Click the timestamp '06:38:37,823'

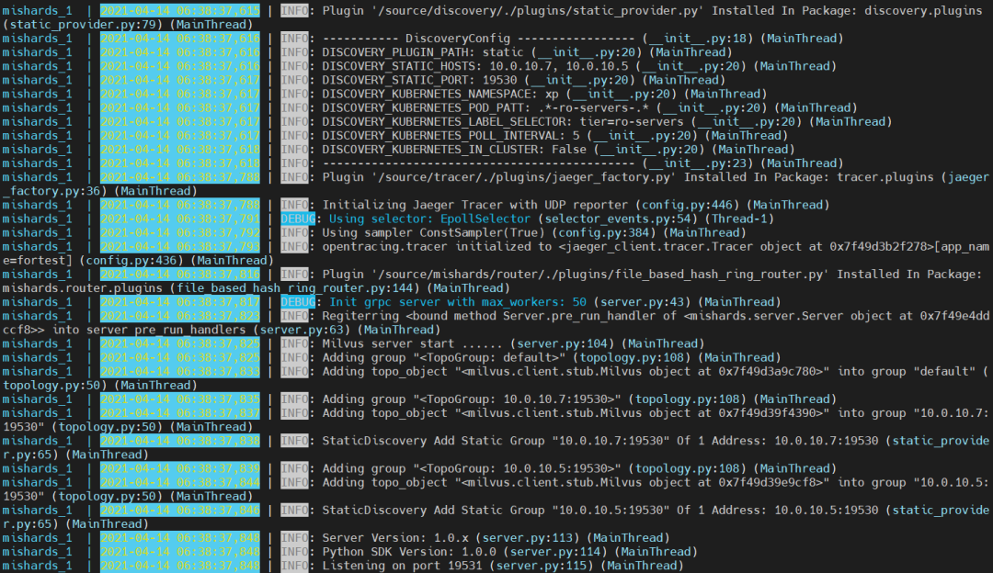(x=218, y=317)
